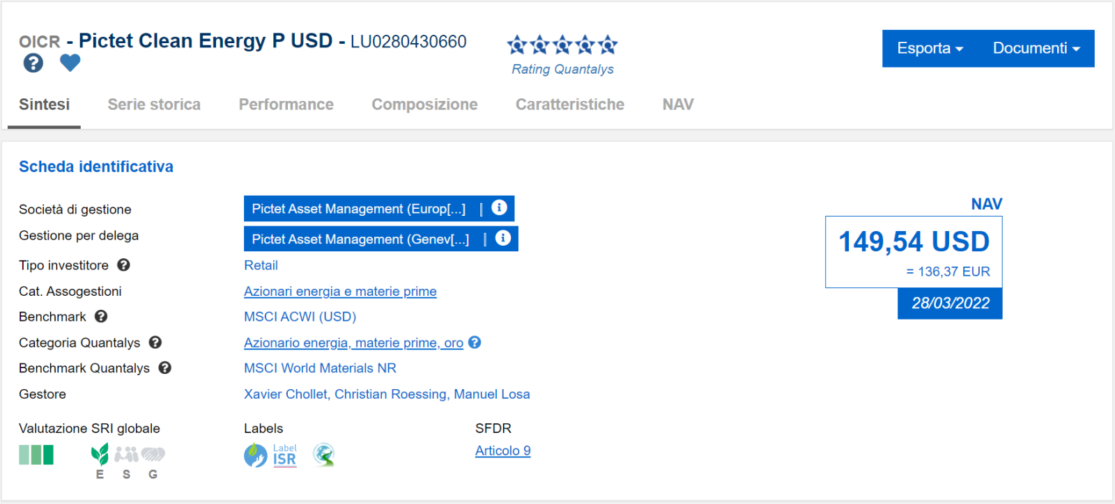Click the = 136,37 EUR conversion
This screenshot has height=504, width=1115.
(948, 271)
